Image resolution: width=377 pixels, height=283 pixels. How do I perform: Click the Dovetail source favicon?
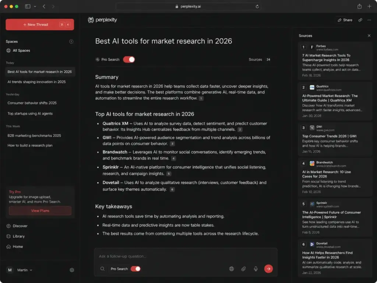coord(312,245)
